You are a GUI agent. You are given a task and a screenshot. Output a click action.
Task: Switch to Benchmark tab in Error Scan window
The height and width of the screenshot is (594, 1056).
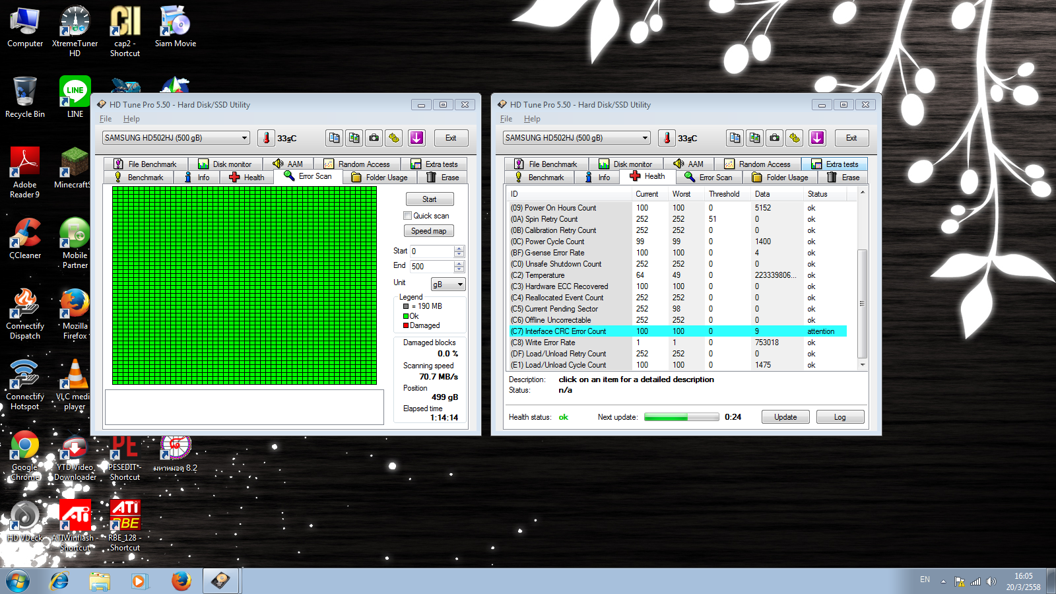point(139,178)
